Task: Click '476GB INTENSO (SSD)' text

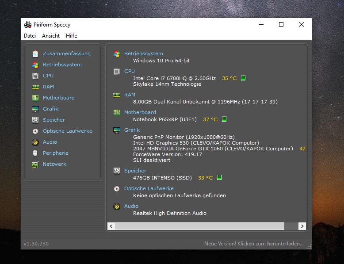Action: (163, 178)
